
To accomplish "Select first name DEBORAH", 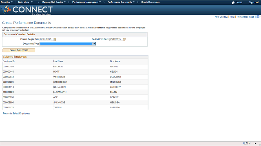I will pos(115,77).
